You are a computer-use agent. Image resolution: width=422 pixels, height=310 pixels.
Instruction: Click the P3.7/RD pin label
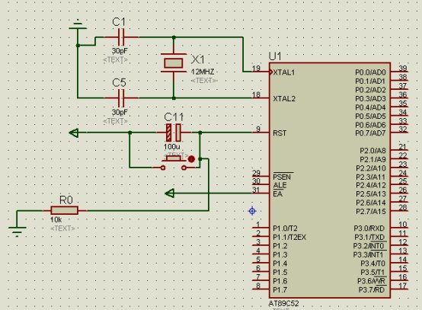[372, 290]
